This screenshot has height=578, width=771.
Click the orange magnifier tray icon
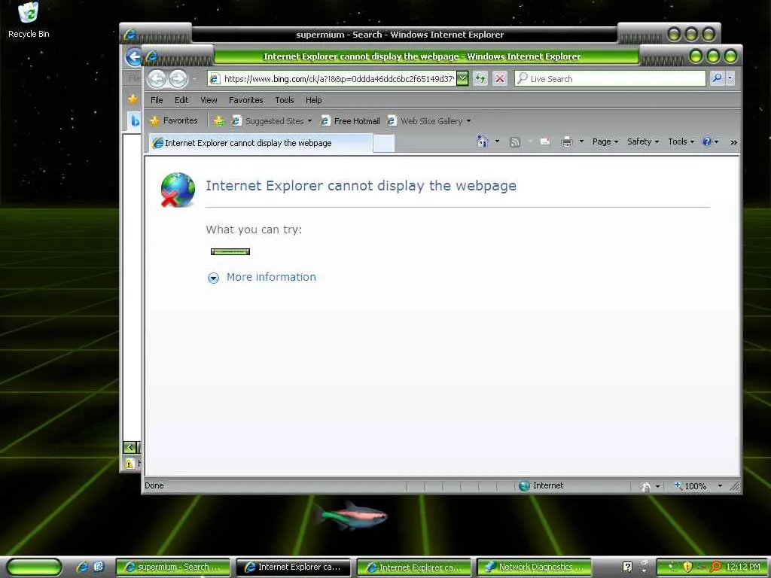coord(716,567)
